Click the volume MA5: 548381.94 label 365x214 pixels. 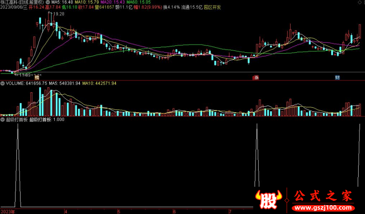[x=64, y=83]
